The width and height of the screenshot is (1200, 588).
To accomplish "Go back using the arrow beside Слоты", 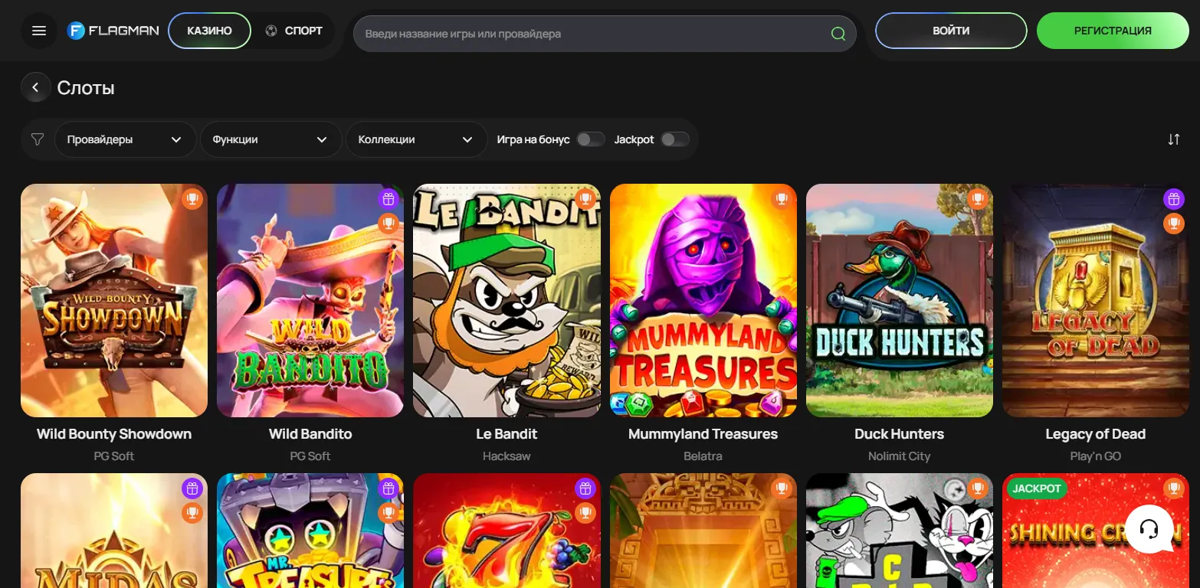I will [x=35, y=88].
